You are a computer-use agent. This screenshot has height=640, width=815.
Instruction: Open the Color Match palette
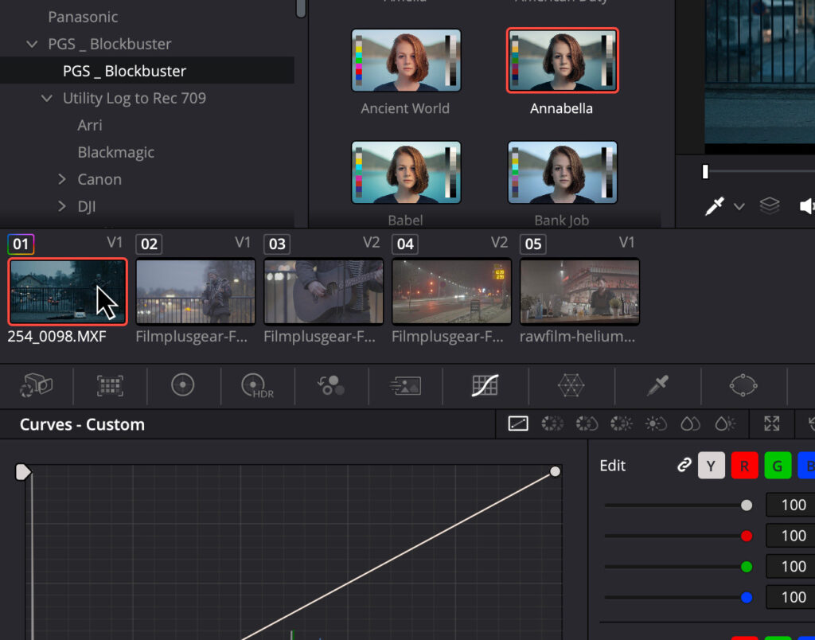[x=109, y=386]
